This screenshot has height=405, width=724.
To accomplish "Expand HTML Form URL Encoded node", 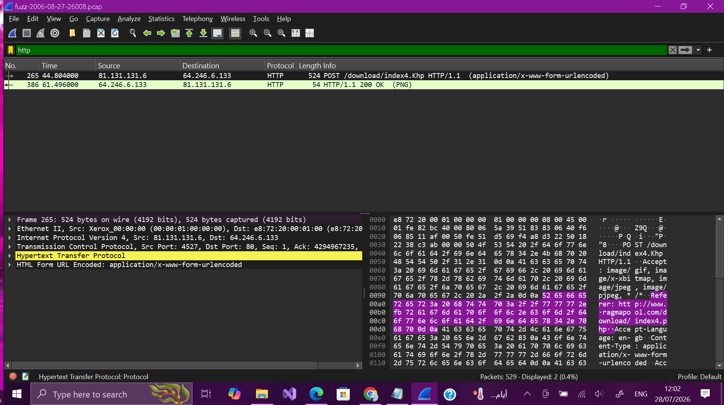I will (10, 265).
